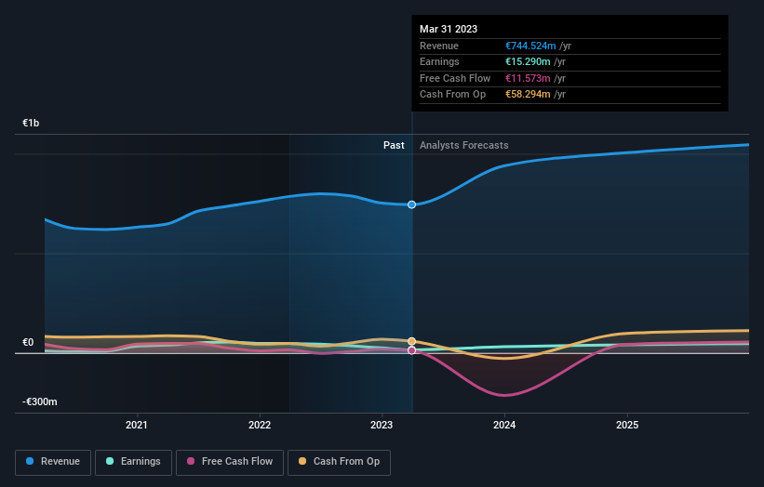Click the €11.573m free cash flow value
This screenshot has width=764, height=487.
tap(528, 78)
